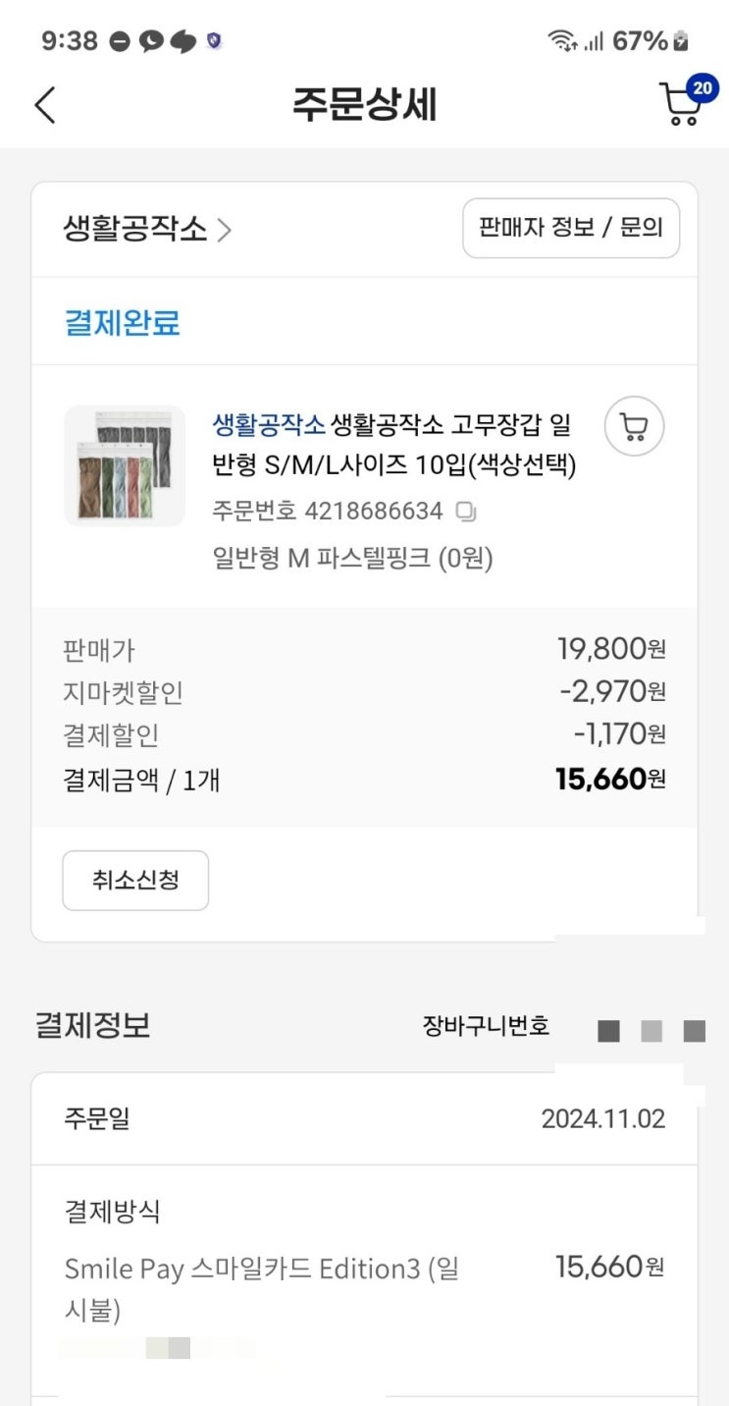Expand the 생활공작소 store chevron

(225, 231)
